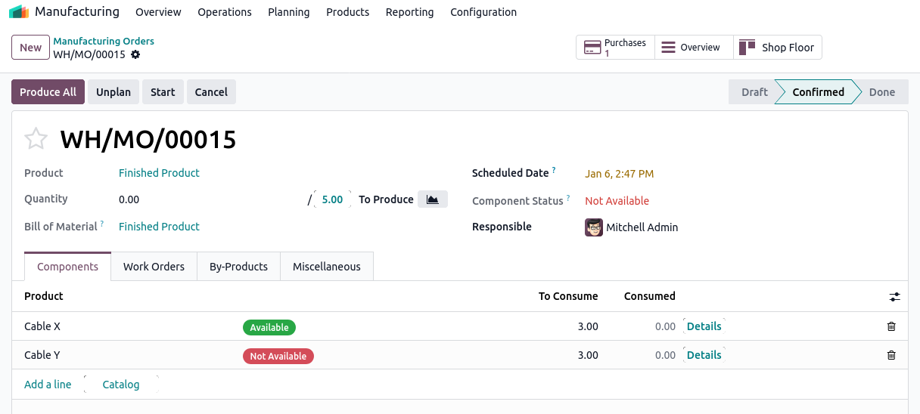This screenshot has height=414, width=920.
Task: Click Mitchell Admin avatar image
Action: coord(594,227)
